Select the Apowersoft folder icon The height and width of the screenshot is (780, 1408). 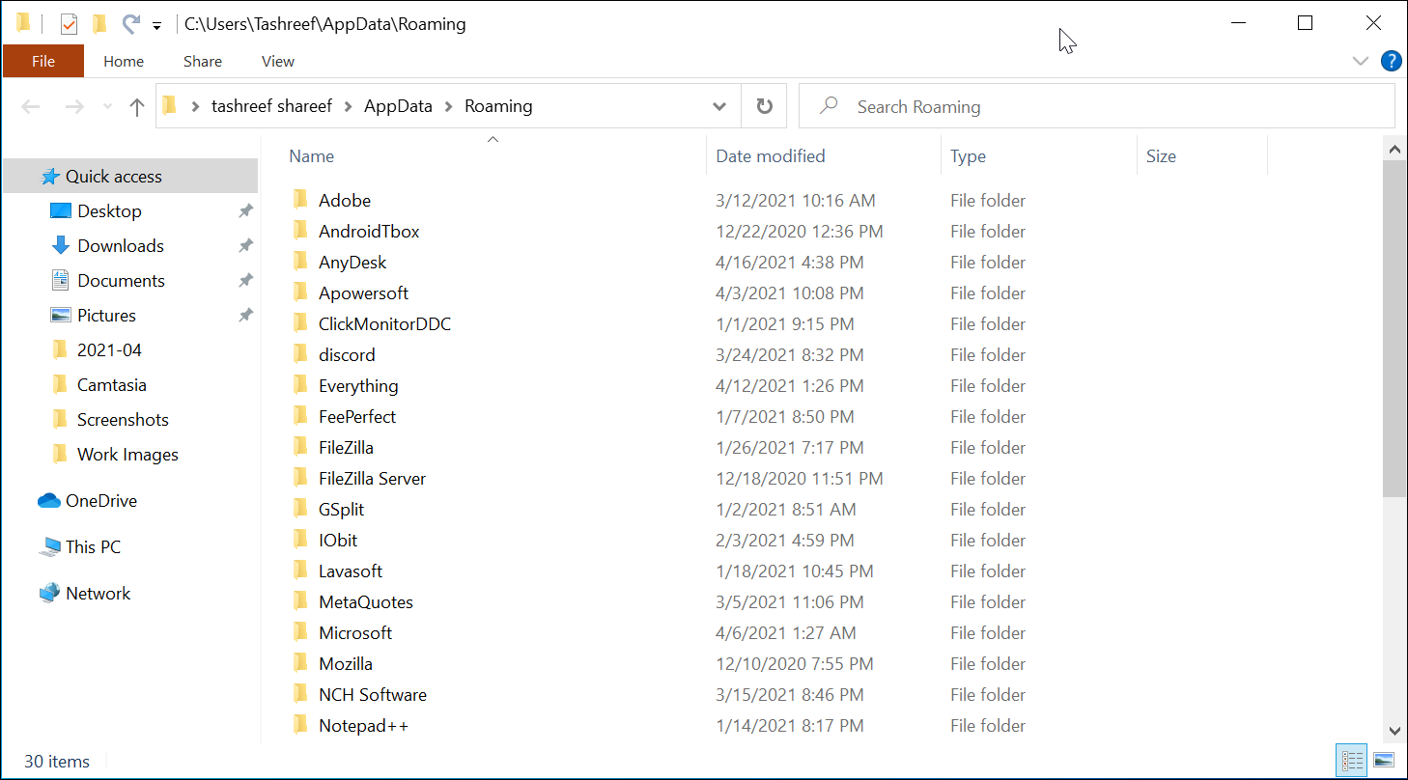point(300,292)
